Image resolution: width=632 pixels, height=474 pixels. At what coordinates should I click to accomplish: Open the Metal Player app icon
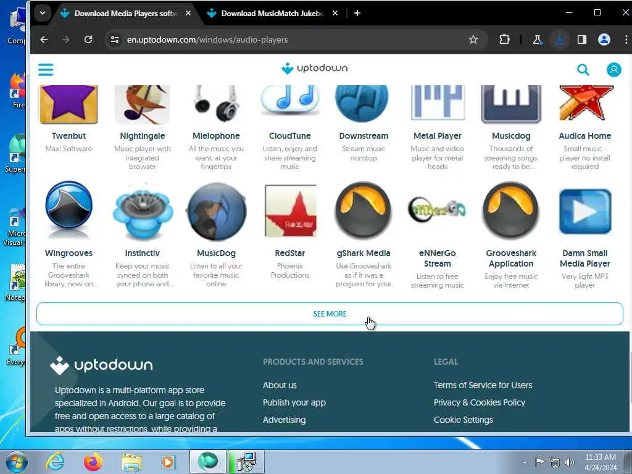coord(438,102)
